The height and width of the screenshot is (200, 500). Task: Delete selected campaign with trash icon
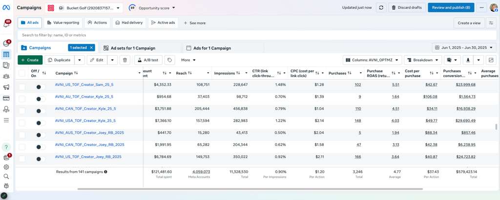click(x=125, y=60)
